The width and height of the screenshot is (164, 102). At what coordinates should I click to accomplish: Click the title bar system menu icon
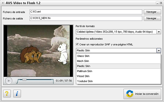click(x=3, y=3)
